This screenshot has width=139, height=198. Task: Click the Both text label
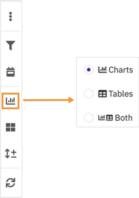point(124,118)
